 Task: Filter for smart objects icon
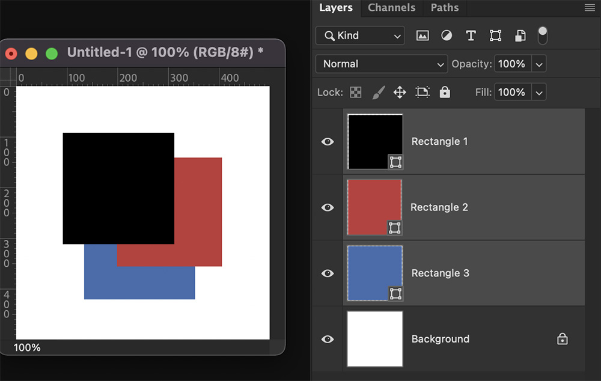click(520, 35)
